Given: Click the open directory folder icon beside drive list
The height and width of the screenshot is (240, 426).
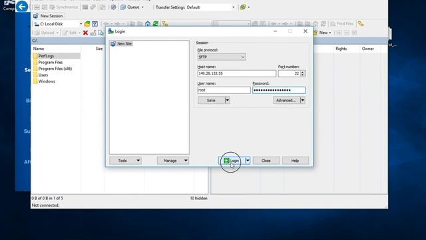Looking at the screenshot, I should click(x=87, y=24).
